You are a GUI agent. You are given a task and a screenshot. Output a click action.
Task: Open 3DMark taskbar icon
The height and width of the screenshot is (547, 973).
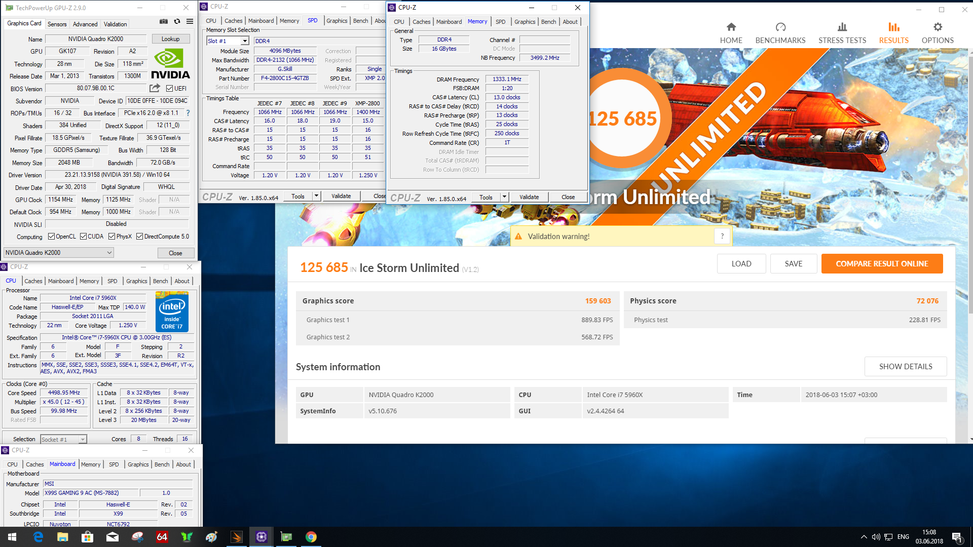(237, 537)
